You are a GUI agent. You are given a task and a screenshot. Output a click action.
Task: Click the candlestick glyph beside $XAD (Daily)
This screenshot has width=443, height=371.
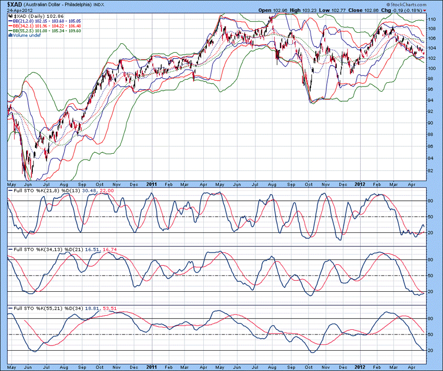(x=10, y=16)
